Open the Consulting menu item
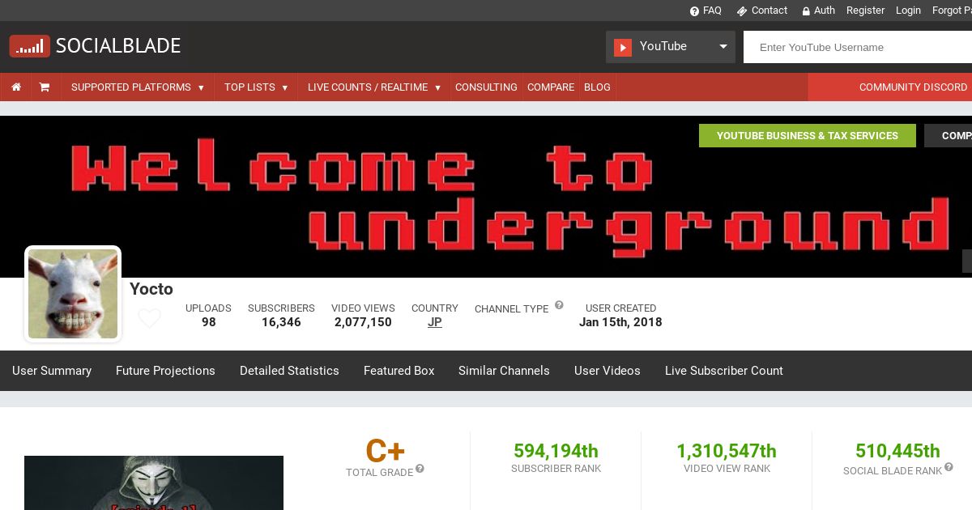Viewport: 972px width, 510px height. click(x=486, y=87)
